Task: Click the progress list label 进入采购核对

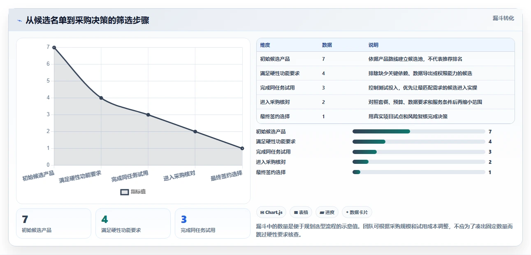Action: tap(271, 162)
